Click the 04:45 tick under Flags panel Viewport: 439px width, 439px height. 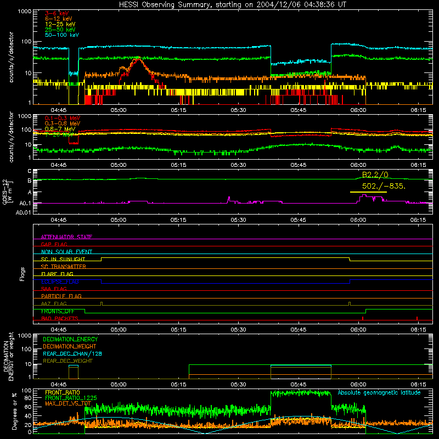pyautogui.click(x=59, y=330)
